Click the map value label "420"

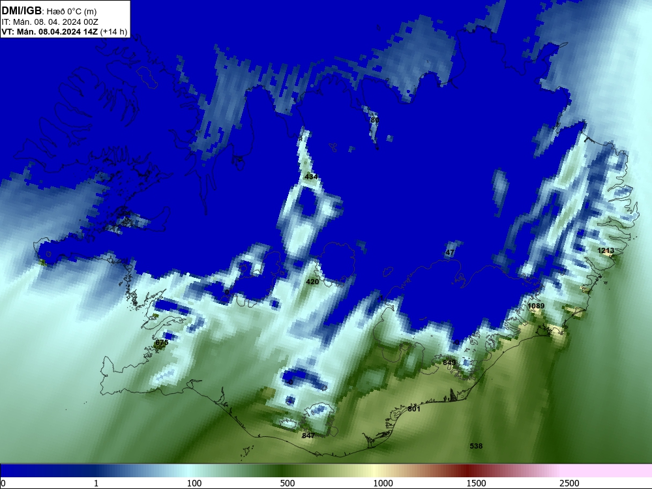coord(312,282)
